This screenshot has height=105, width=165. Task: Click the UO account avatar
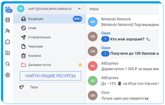(21, 9)
